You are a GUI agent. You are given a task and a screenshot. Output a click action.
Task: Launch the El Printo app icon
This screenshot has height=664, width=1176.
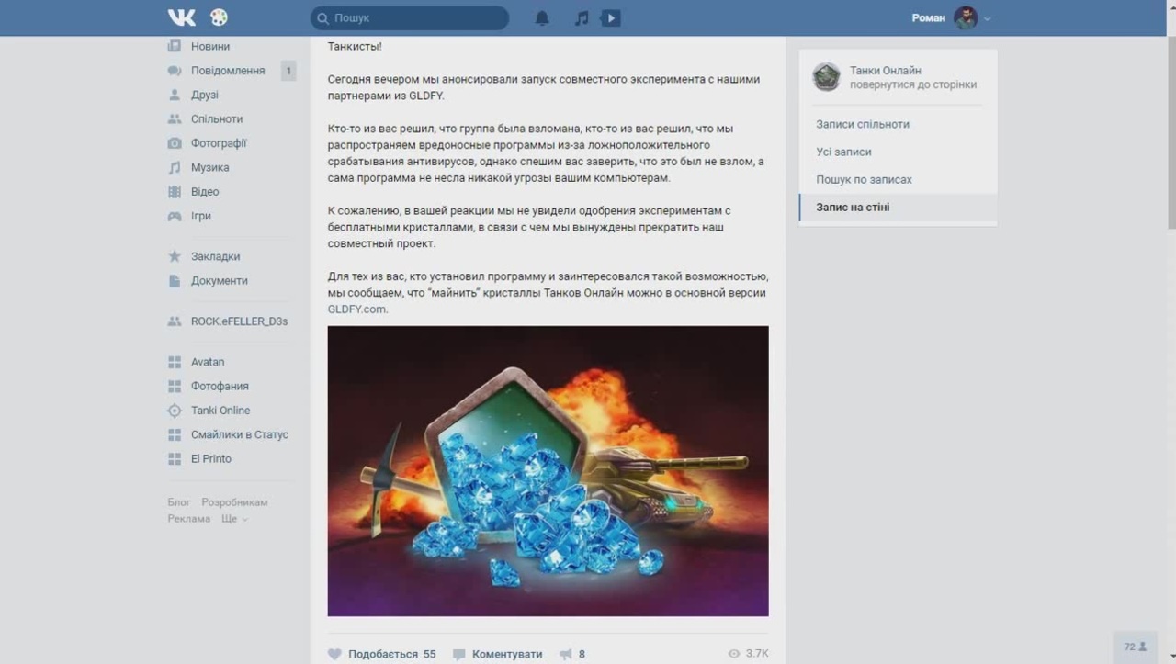pyautogui.click(x=175, y=459)
